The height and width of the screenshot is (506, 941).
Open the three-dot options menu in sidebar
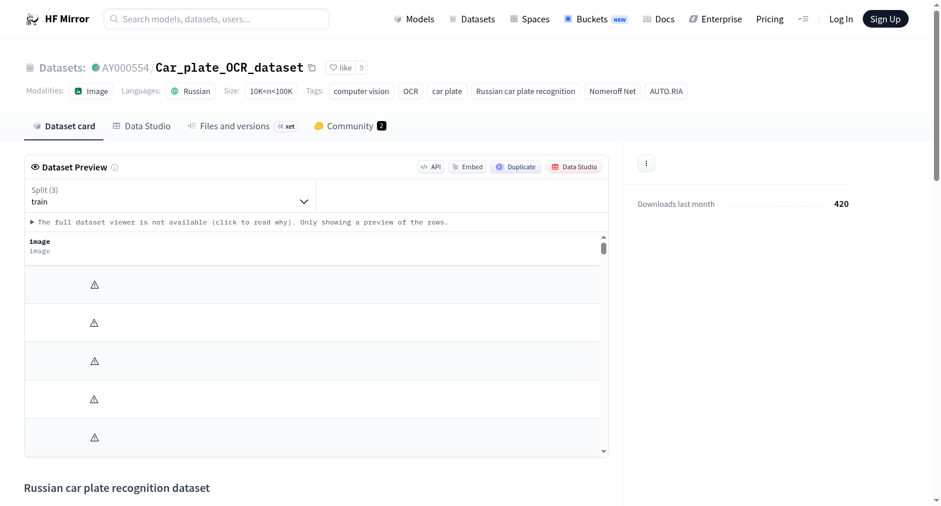[646, 163]
